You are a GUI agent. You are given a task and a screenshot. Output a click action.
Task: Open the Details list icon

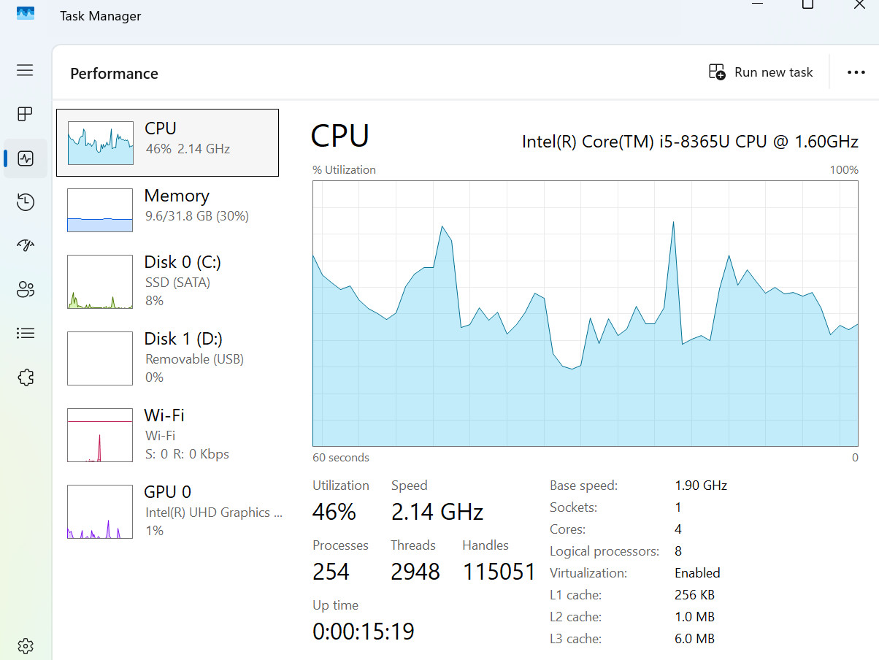tap(26, 334)
